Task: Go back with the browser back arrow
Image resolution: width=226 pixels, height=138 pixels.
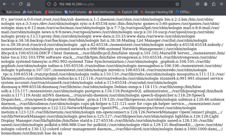Action: (5, 4)
